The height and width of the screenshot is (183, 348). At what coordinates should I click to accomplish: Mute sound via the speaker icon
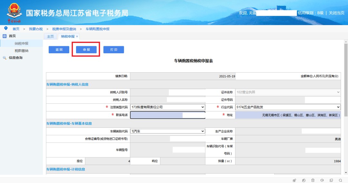click(322, 180)
